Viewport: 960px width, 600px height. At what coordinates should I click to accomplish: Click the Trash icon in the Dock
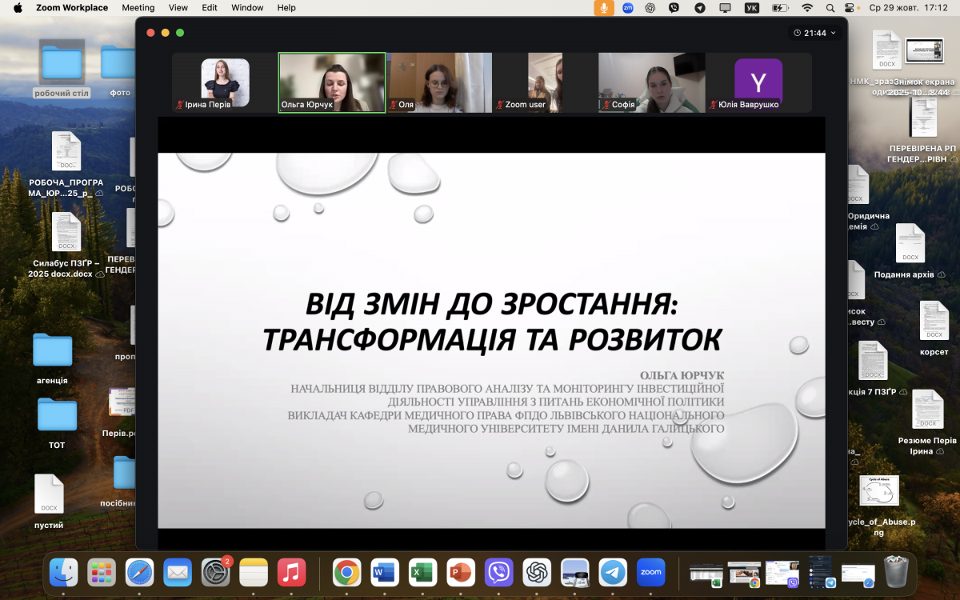click(894, 573)
